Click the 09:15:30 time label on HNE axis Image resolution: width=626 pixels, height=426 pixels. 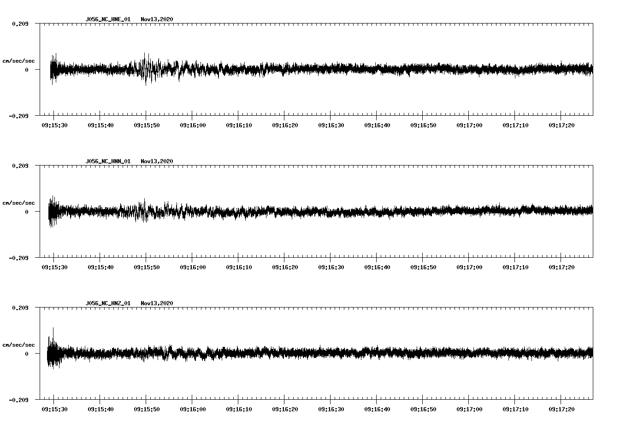click(55, 125)
